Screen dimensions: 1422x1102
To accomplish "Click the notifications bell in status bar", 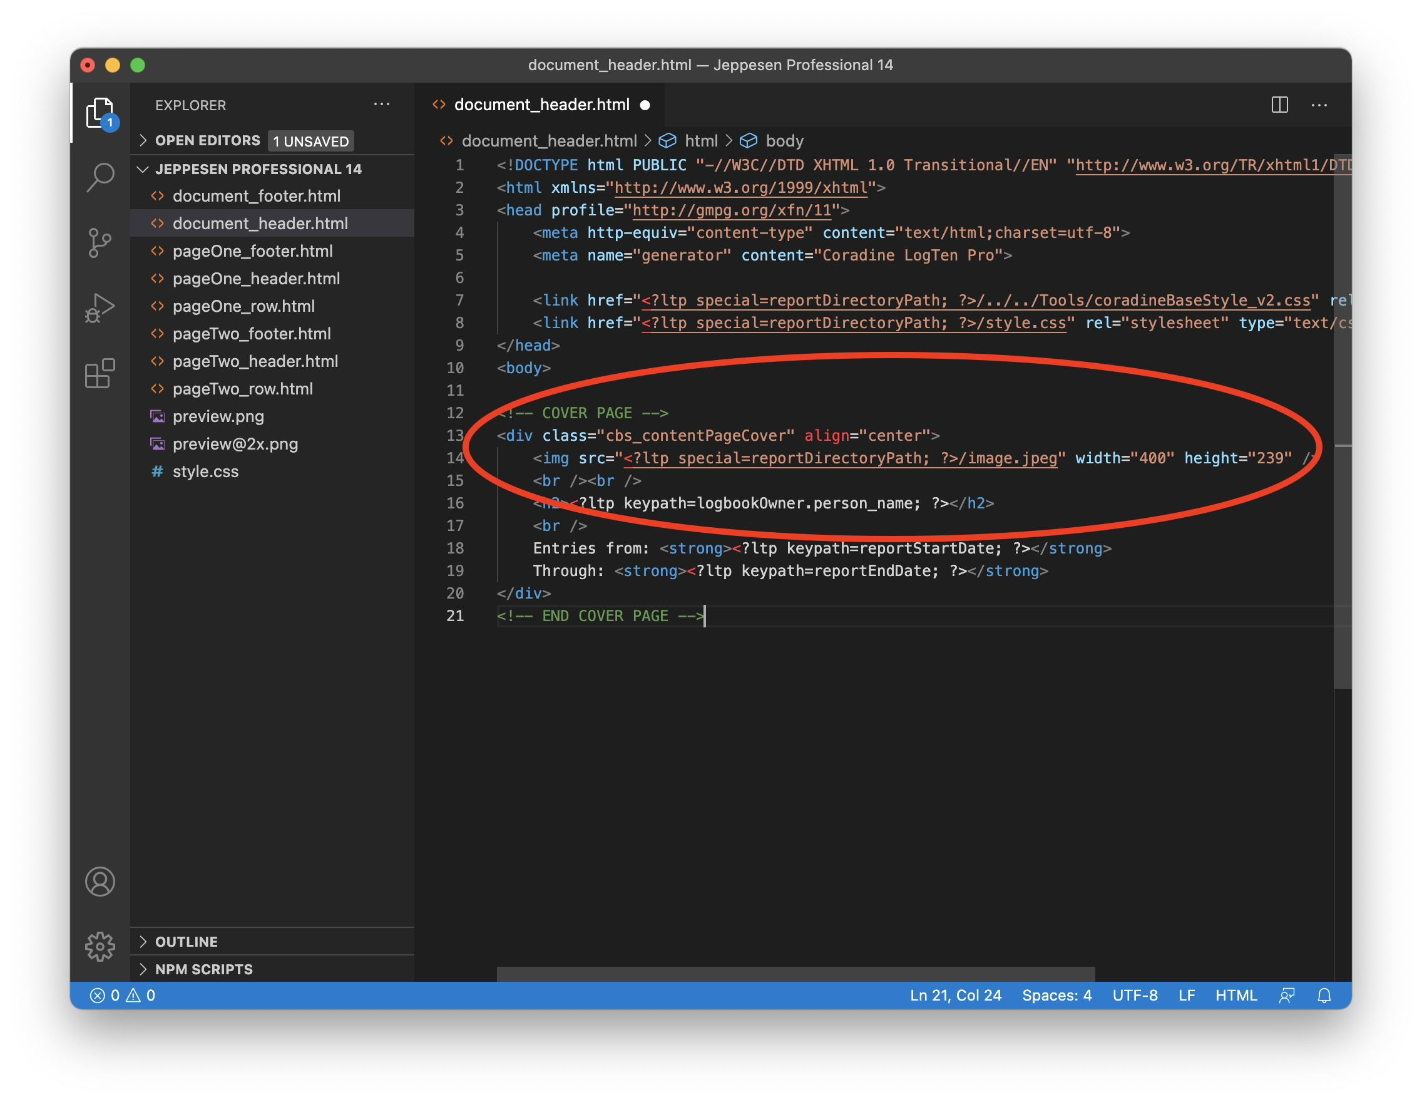I will click(1324, 995).
